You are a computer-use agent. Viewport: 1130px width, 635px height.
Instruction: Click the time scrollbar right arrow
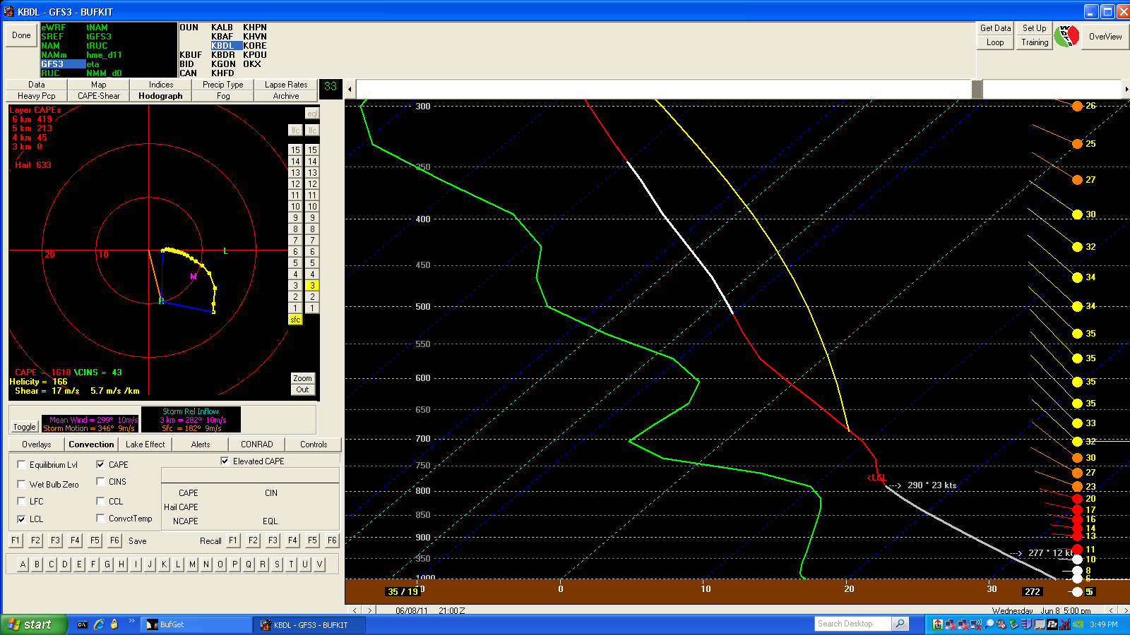(1126, 89)
